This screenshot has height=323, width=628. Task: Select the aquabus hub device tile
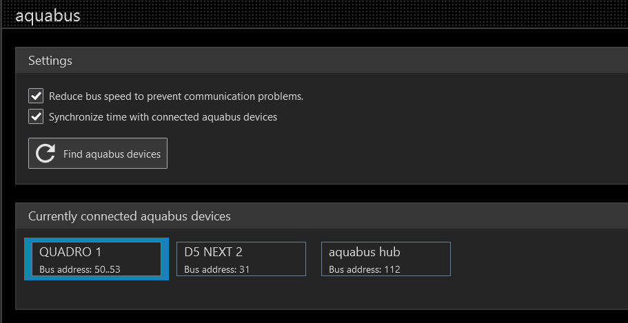tap(385, 259)
